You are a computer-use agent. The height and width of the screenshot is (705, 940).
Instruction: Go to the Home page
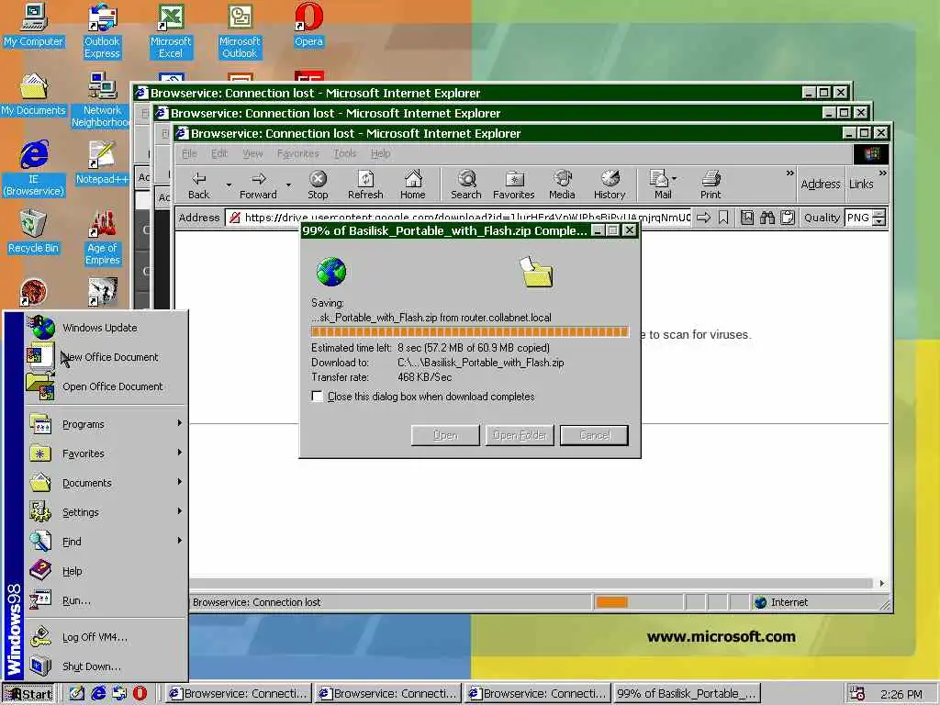pos(413,184)
